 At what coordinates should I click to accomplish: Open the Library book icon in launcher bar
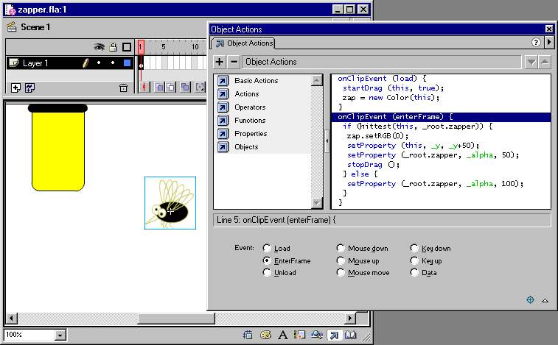(350, 335)
